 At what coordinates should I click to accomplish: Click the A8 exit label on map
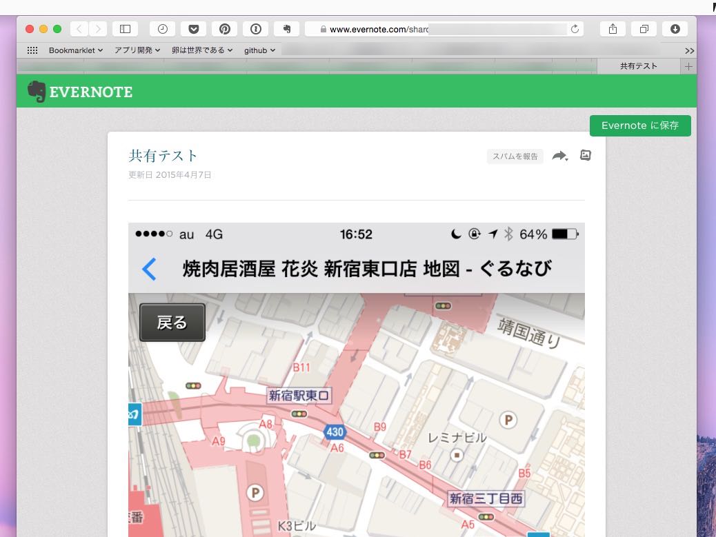[266, 425]
